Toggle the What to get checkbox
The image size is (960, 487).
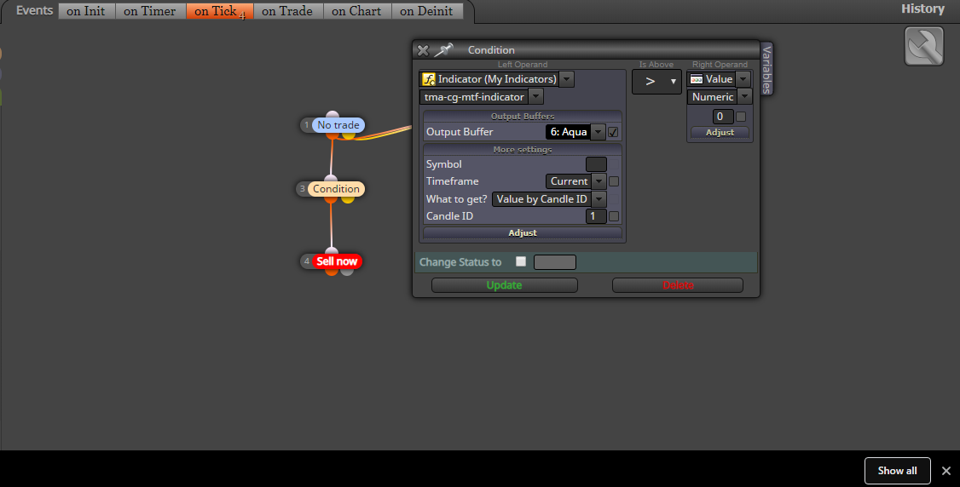point(614,198)
